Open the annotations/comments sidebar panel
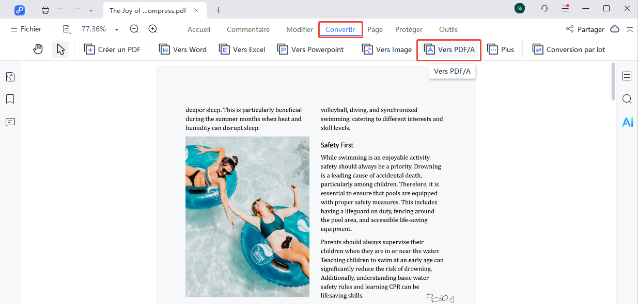638x304 pixels. tap(10, 122)
